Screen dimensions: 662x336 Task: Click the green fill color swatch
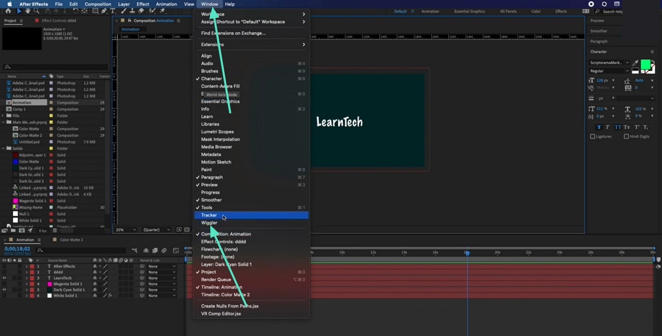pyautogui.click(x=645, y=64)
